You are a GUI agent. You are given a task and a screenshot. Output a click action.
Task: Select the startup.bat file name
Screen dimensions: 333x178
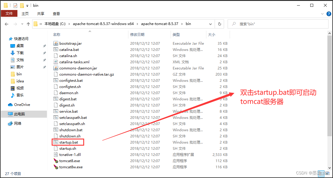pos(68,142)
